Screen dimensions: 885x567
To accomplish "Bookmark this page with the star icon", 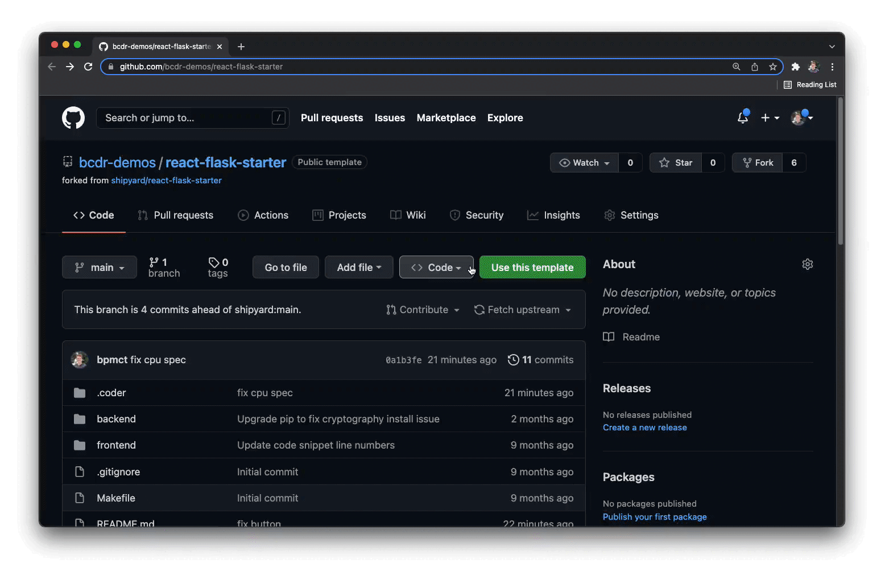I will point(773,67).
